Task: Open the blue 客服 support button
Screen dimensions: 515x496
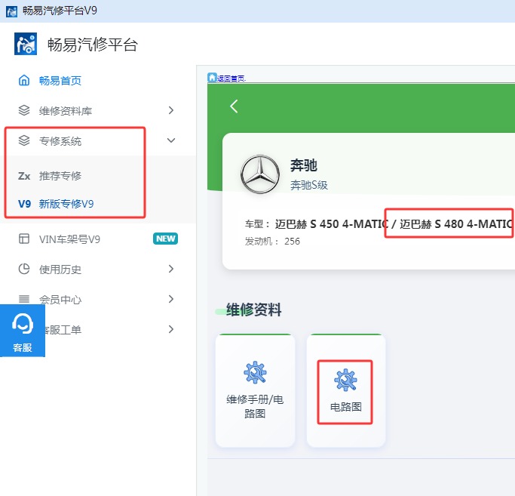Action: pos(23,331)
